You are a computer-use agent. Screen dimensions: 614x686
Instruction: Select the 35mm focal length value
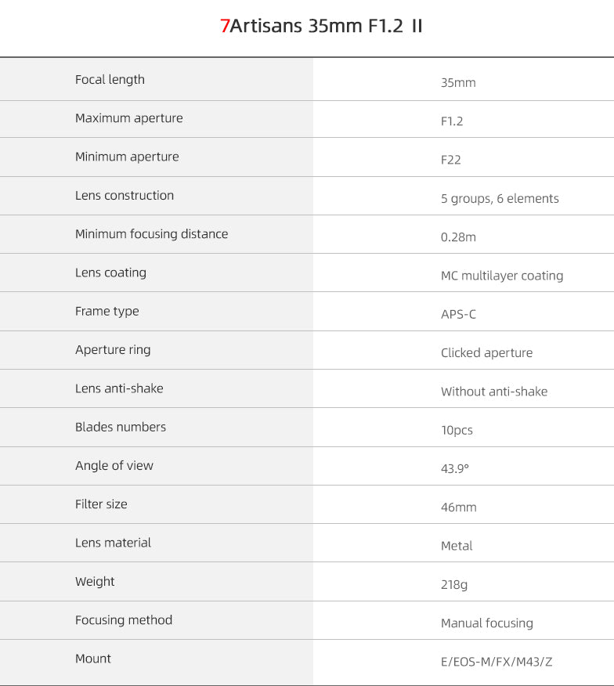click(458, 83)
